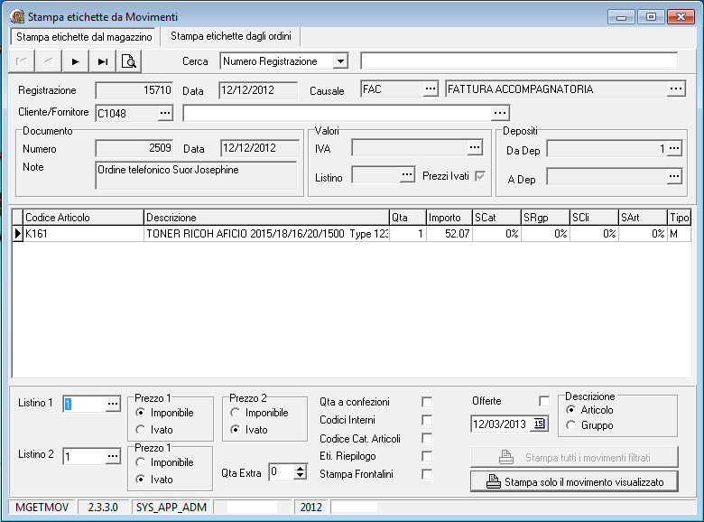704x522 pixels.
Task: Open the Causale FAC lookup ellipsis
Action: 431,89
